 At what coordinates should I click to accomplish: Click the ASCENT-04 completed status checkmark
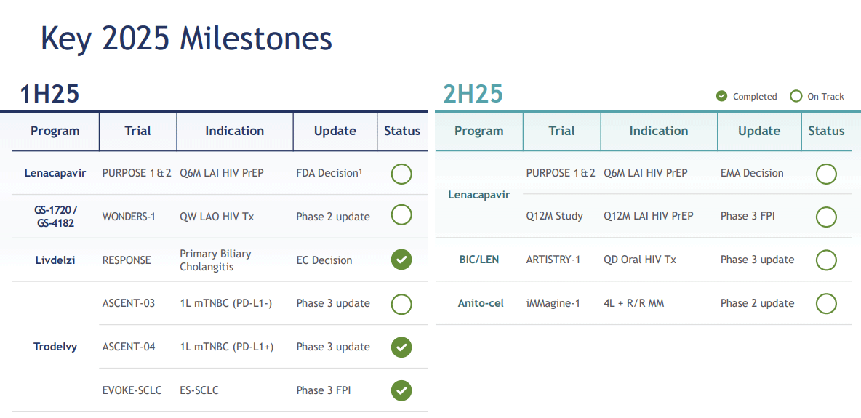(x=401, y=347)
